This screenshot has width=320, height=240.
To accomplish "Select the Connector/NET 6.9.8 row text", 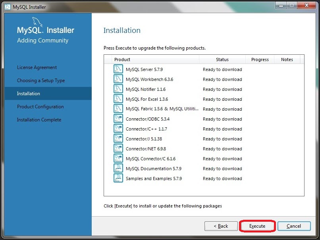I will [x=146, y=149].
